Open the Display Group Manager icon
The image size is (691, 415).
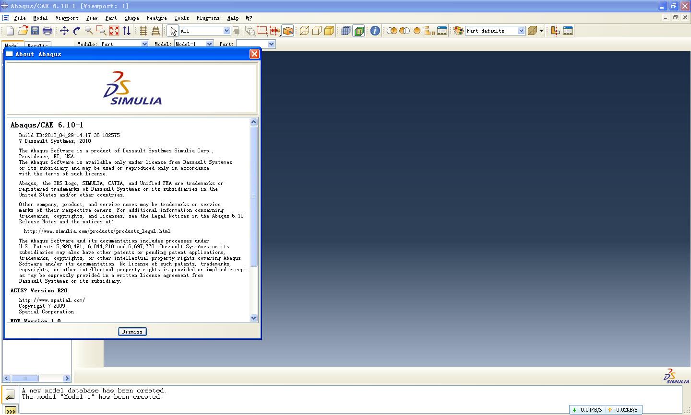442,31
